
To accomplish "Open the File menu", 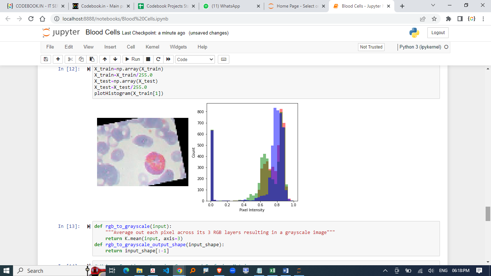I will pos(50,47).
